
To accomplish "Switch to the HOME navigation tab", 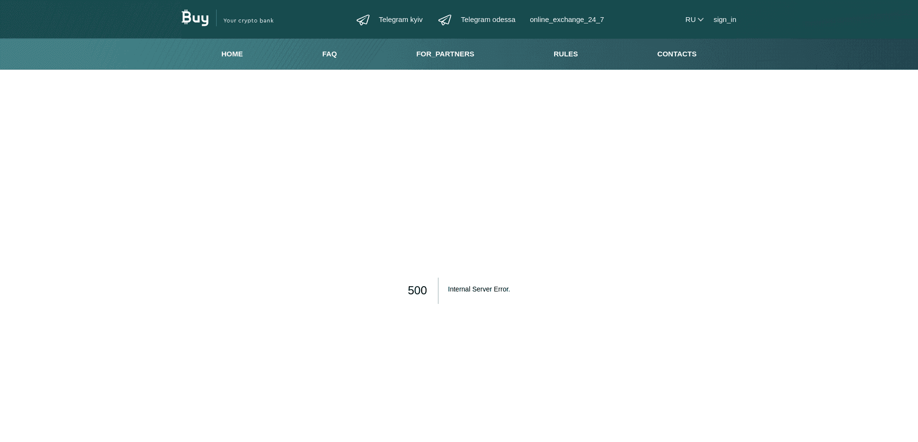I will pos(232,54).
